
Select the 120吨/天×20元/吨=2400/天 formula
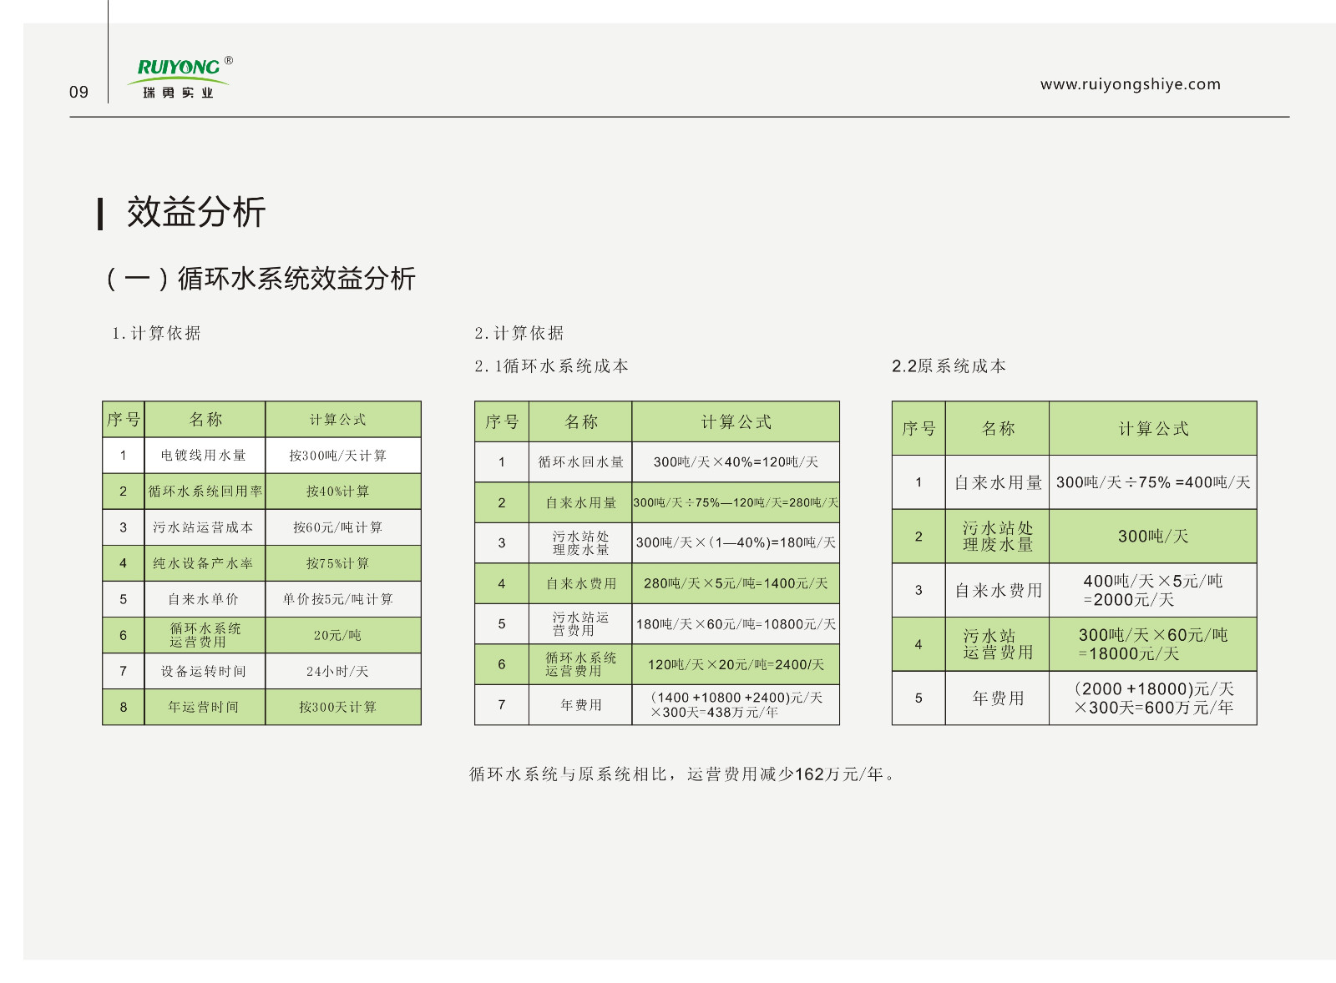736,665
